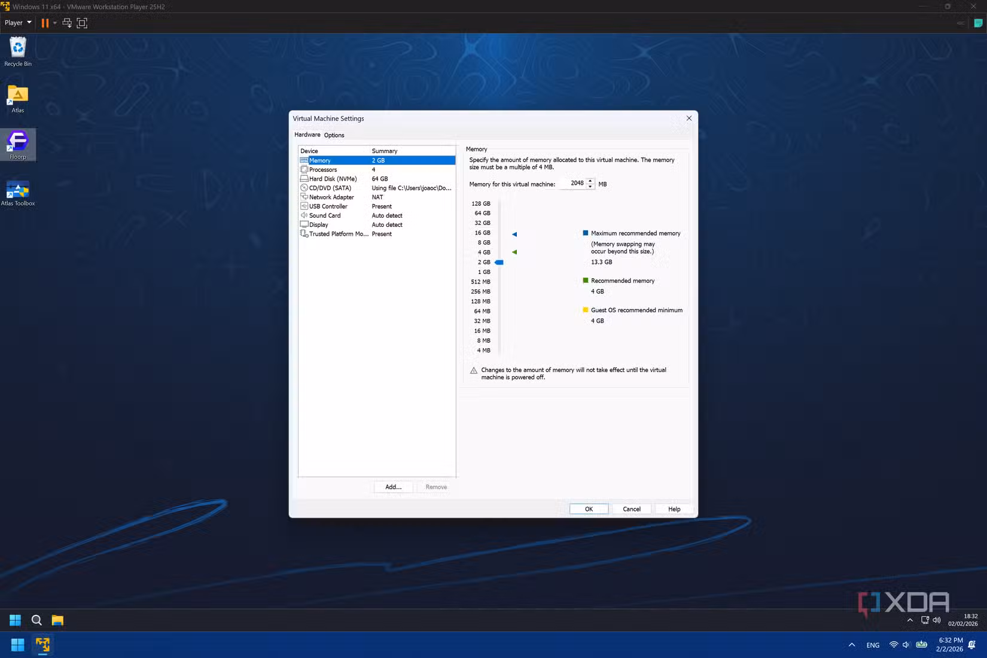Open host Wi-Fi network tray icon
The height and width of the screenshot is (658, 987).
click(x=894, y=645)
